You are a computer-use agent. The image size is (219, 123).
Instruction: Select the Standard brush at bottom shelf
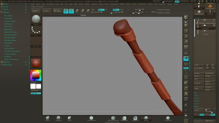coord(59,119)
